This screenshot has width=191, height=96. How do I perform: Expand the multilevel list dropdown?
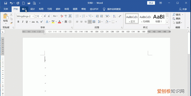point(93,16)
